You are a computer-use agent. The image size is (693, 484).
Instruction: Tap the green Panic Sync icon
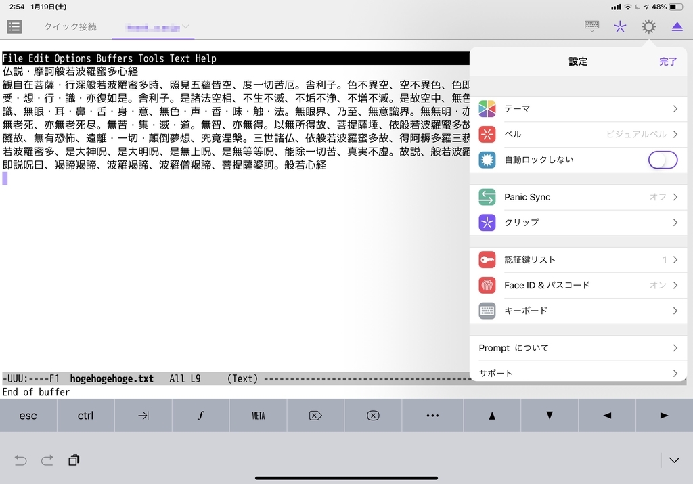487,197
